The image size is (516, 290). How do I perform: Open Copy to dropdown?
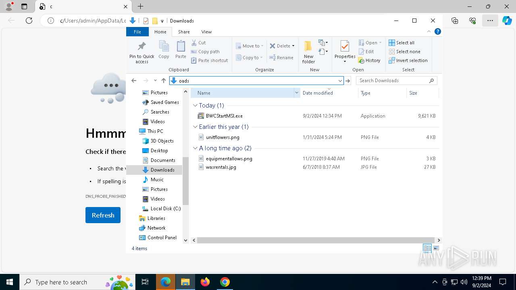pyautogui.click(x=250, y=58)
